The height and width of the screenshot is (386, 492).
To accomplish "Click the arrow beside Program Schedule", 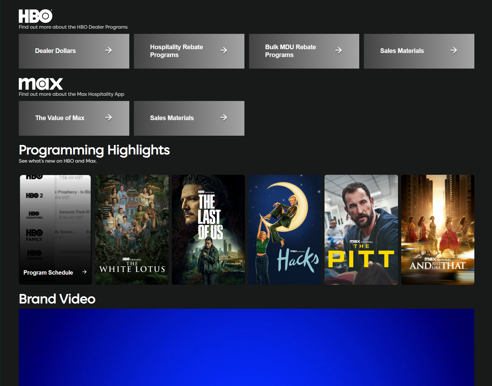I will (x=84, y=272).
